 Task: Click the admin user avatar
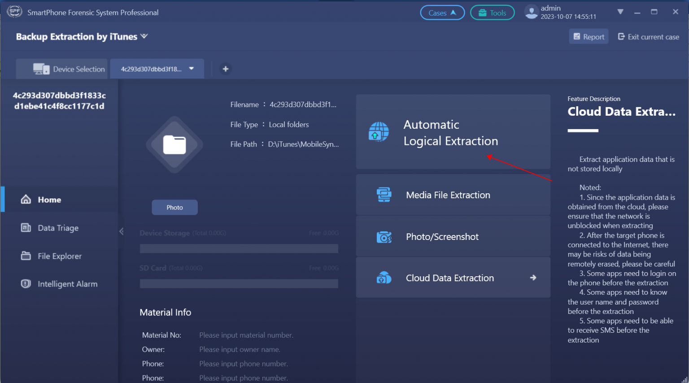531,12
